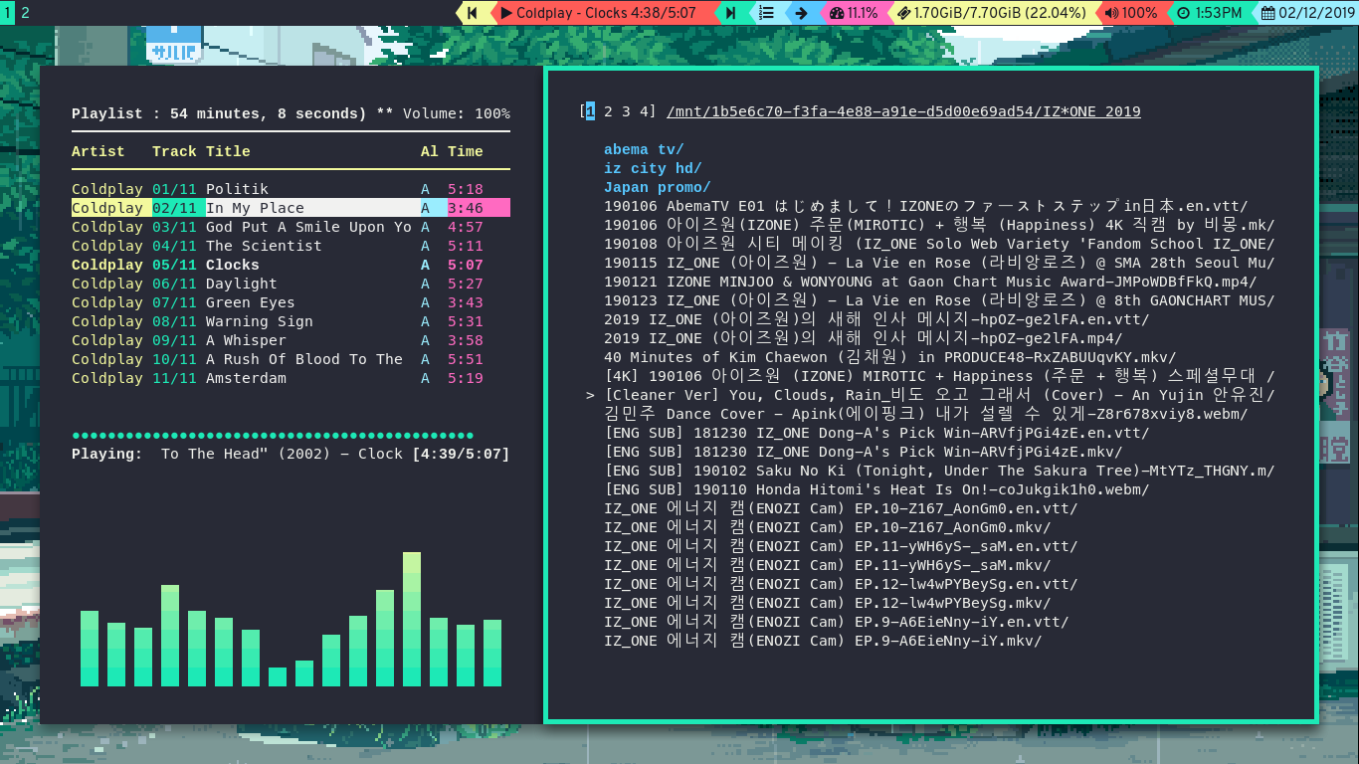1359x764 pixels.
Task: Click the Volume: 100% text in playlist
Action: click(457, 113)
